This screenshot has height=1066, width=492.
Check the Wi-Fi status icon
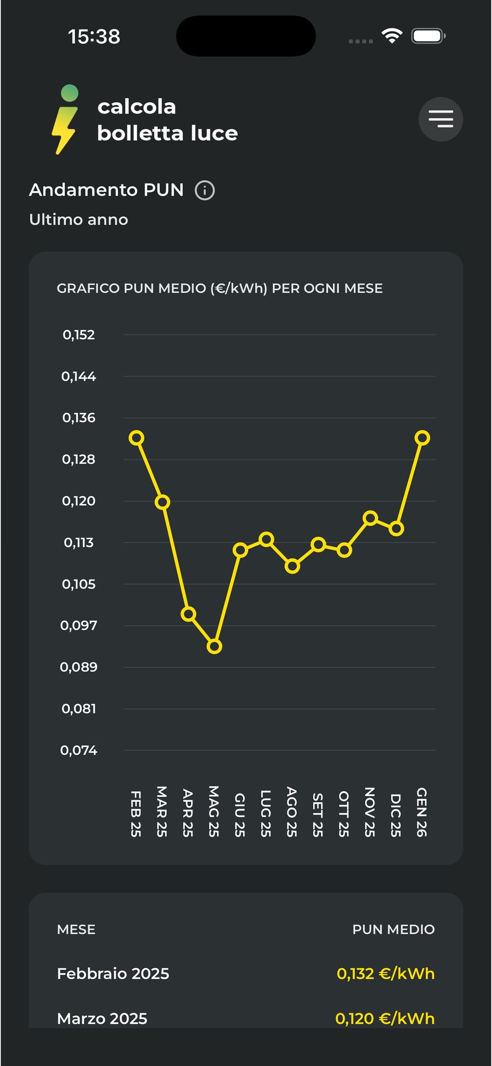[392, 36]
